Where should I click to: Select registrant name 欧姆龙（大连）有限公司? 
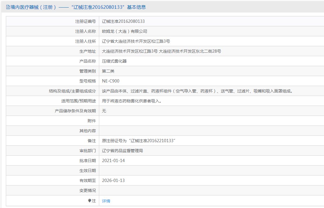(125, 31)
